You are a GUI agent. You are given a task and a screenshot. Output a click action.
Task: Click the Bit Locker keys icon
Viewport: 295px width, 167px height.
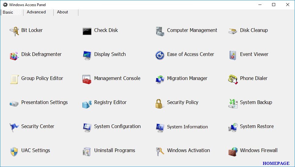14,31
